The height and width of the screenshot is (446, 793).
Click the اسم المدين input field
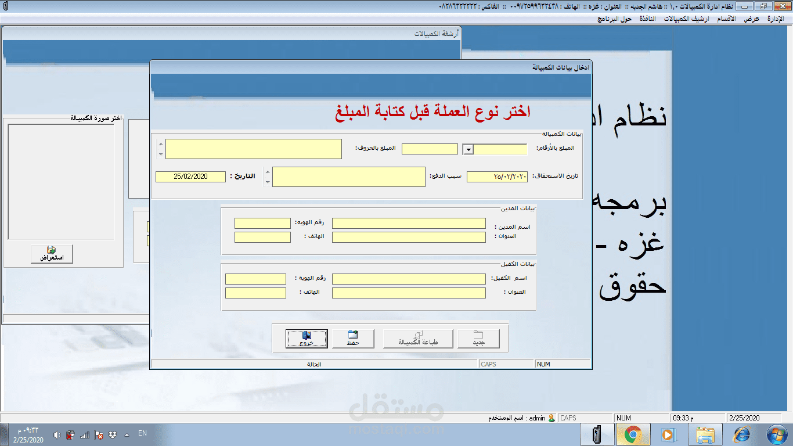point(408,222)
